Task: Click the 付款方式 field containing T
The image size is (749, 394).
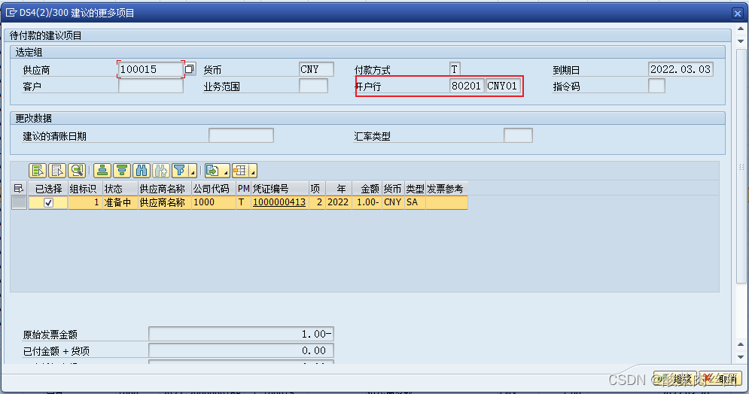Action: click(455, 69)
